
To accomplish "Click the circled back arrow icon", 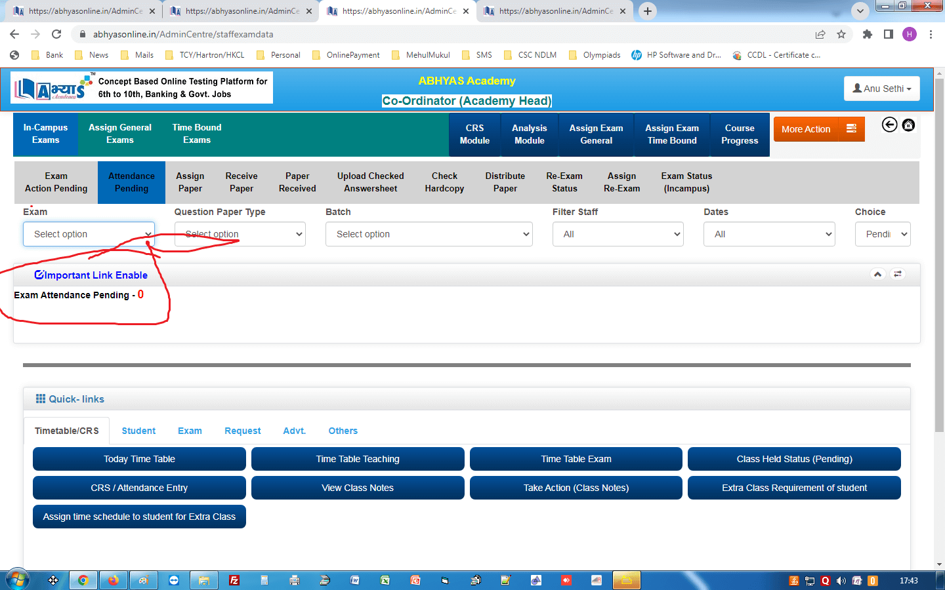I will point(889,125).
